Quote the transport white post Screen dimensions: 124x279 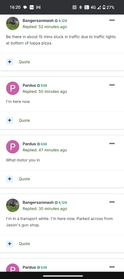(24, 244)
